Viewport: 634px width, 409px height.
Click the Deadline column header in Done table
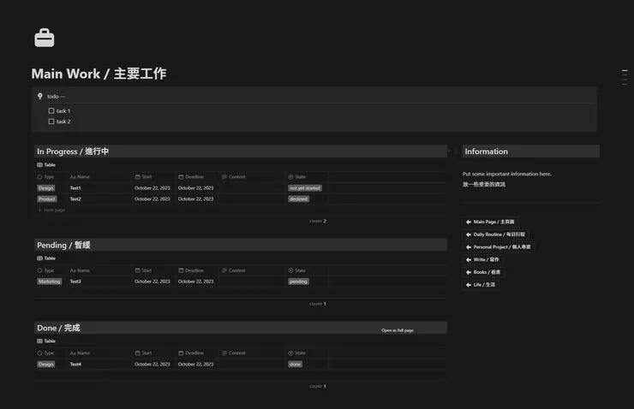point(191,353)
